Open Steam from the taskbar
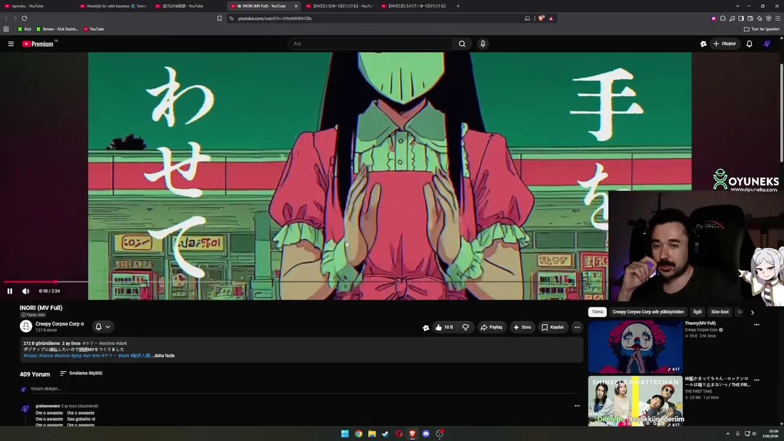 (385, 434)
